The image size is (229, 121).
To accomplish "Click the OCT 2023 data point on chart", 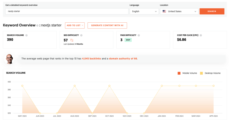I will (x=109, y=86).
